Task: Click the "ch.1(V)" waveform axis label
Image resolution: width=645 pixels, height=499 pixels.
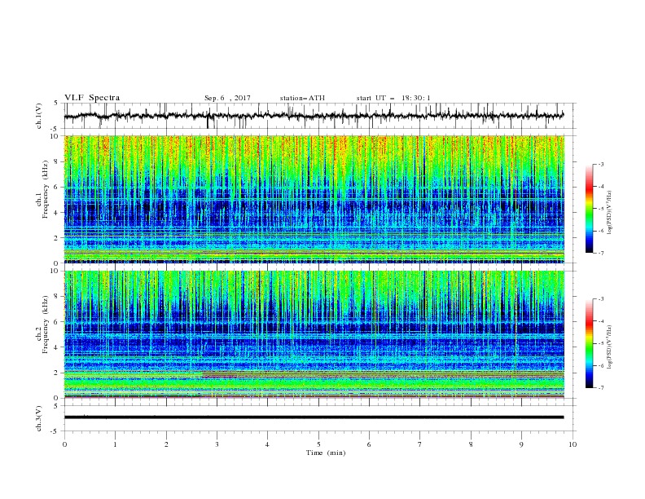Action: point(39,116)
